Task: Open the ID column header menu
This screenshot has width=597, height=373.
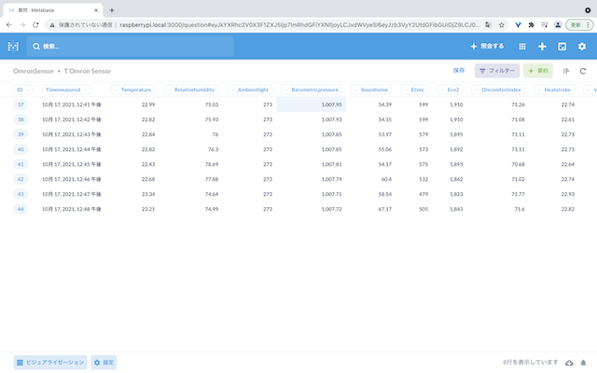Action: tap(23, 90)
